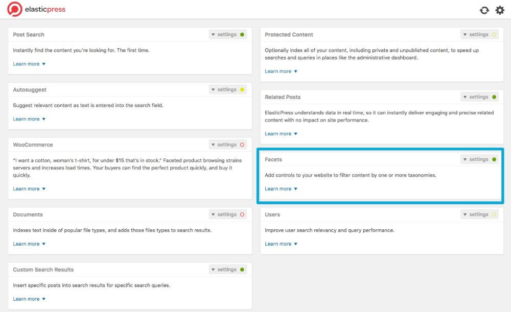This screenshot has height=312, width=511.
Task: Open the gear settings icon top right
Action: [500, 10]
